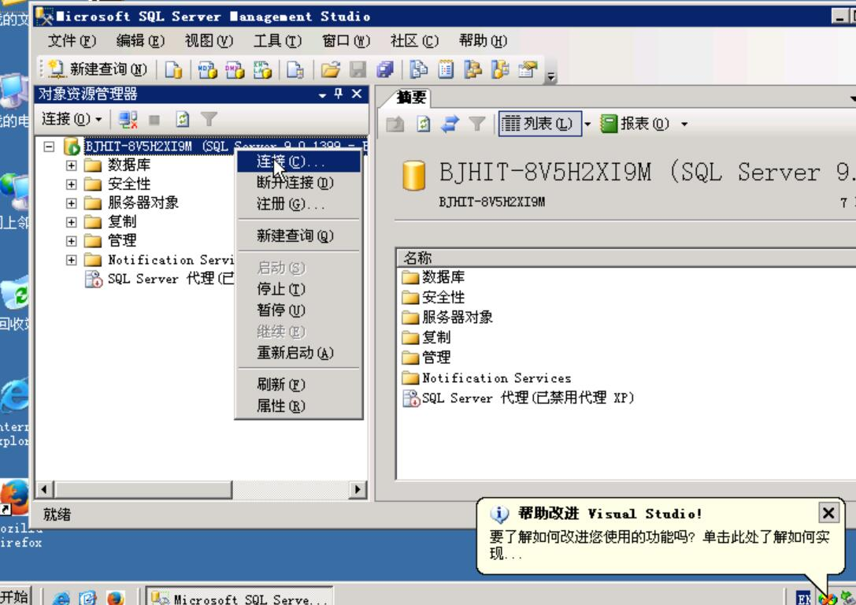Open the 编辑(E) menu
This screenshot has width=856, height=605.
[140, 41]
